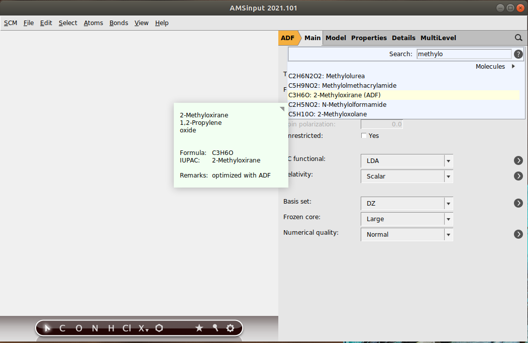Switch to the Properties tab
This screenshot has width=528, height=343.
369,38
